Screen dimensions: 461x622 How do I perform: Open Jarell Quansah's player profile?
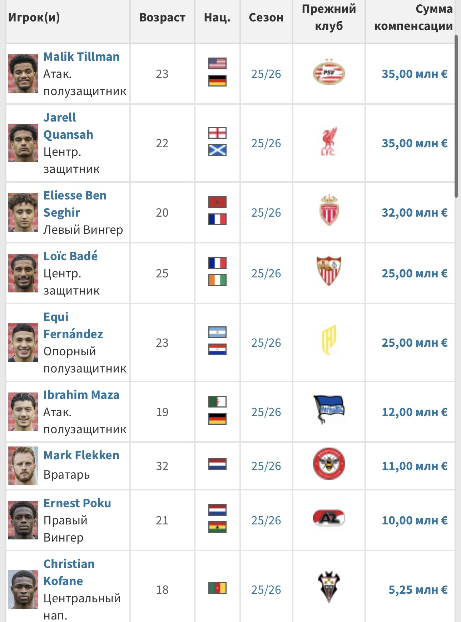point(68,126)
